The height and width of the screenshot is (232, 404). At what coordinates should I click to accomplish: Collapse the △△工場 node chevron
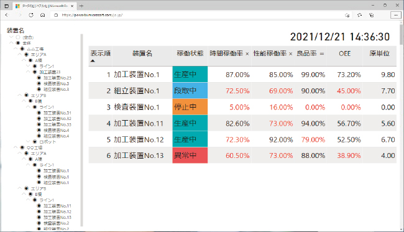[16, 49]
